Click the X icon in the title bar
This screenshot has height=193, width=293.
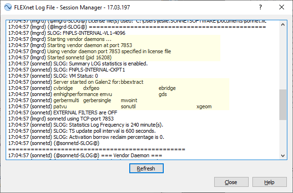pos(282,7)
